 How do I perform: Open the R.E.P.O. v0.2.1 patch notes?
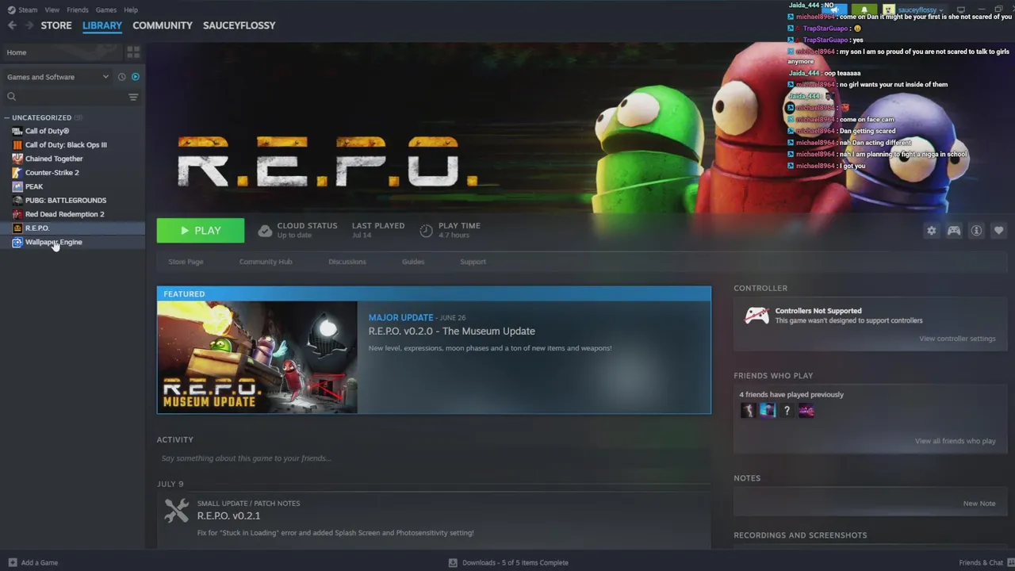[228, 515]
